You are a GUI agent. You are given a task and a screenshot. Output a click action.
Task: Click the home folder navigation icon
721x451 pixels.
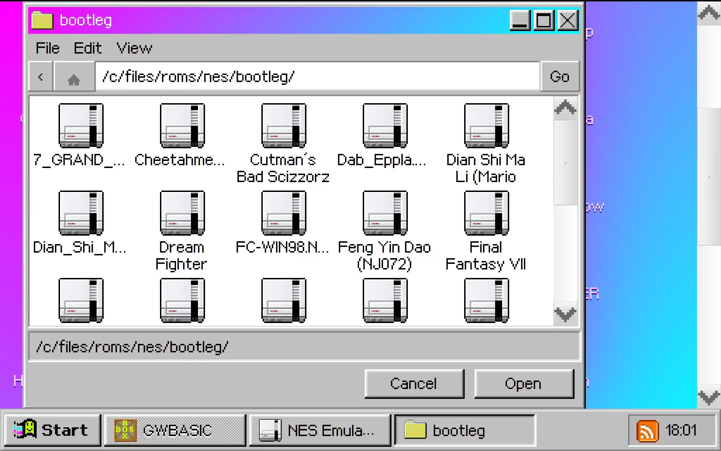tap(74, 77)
